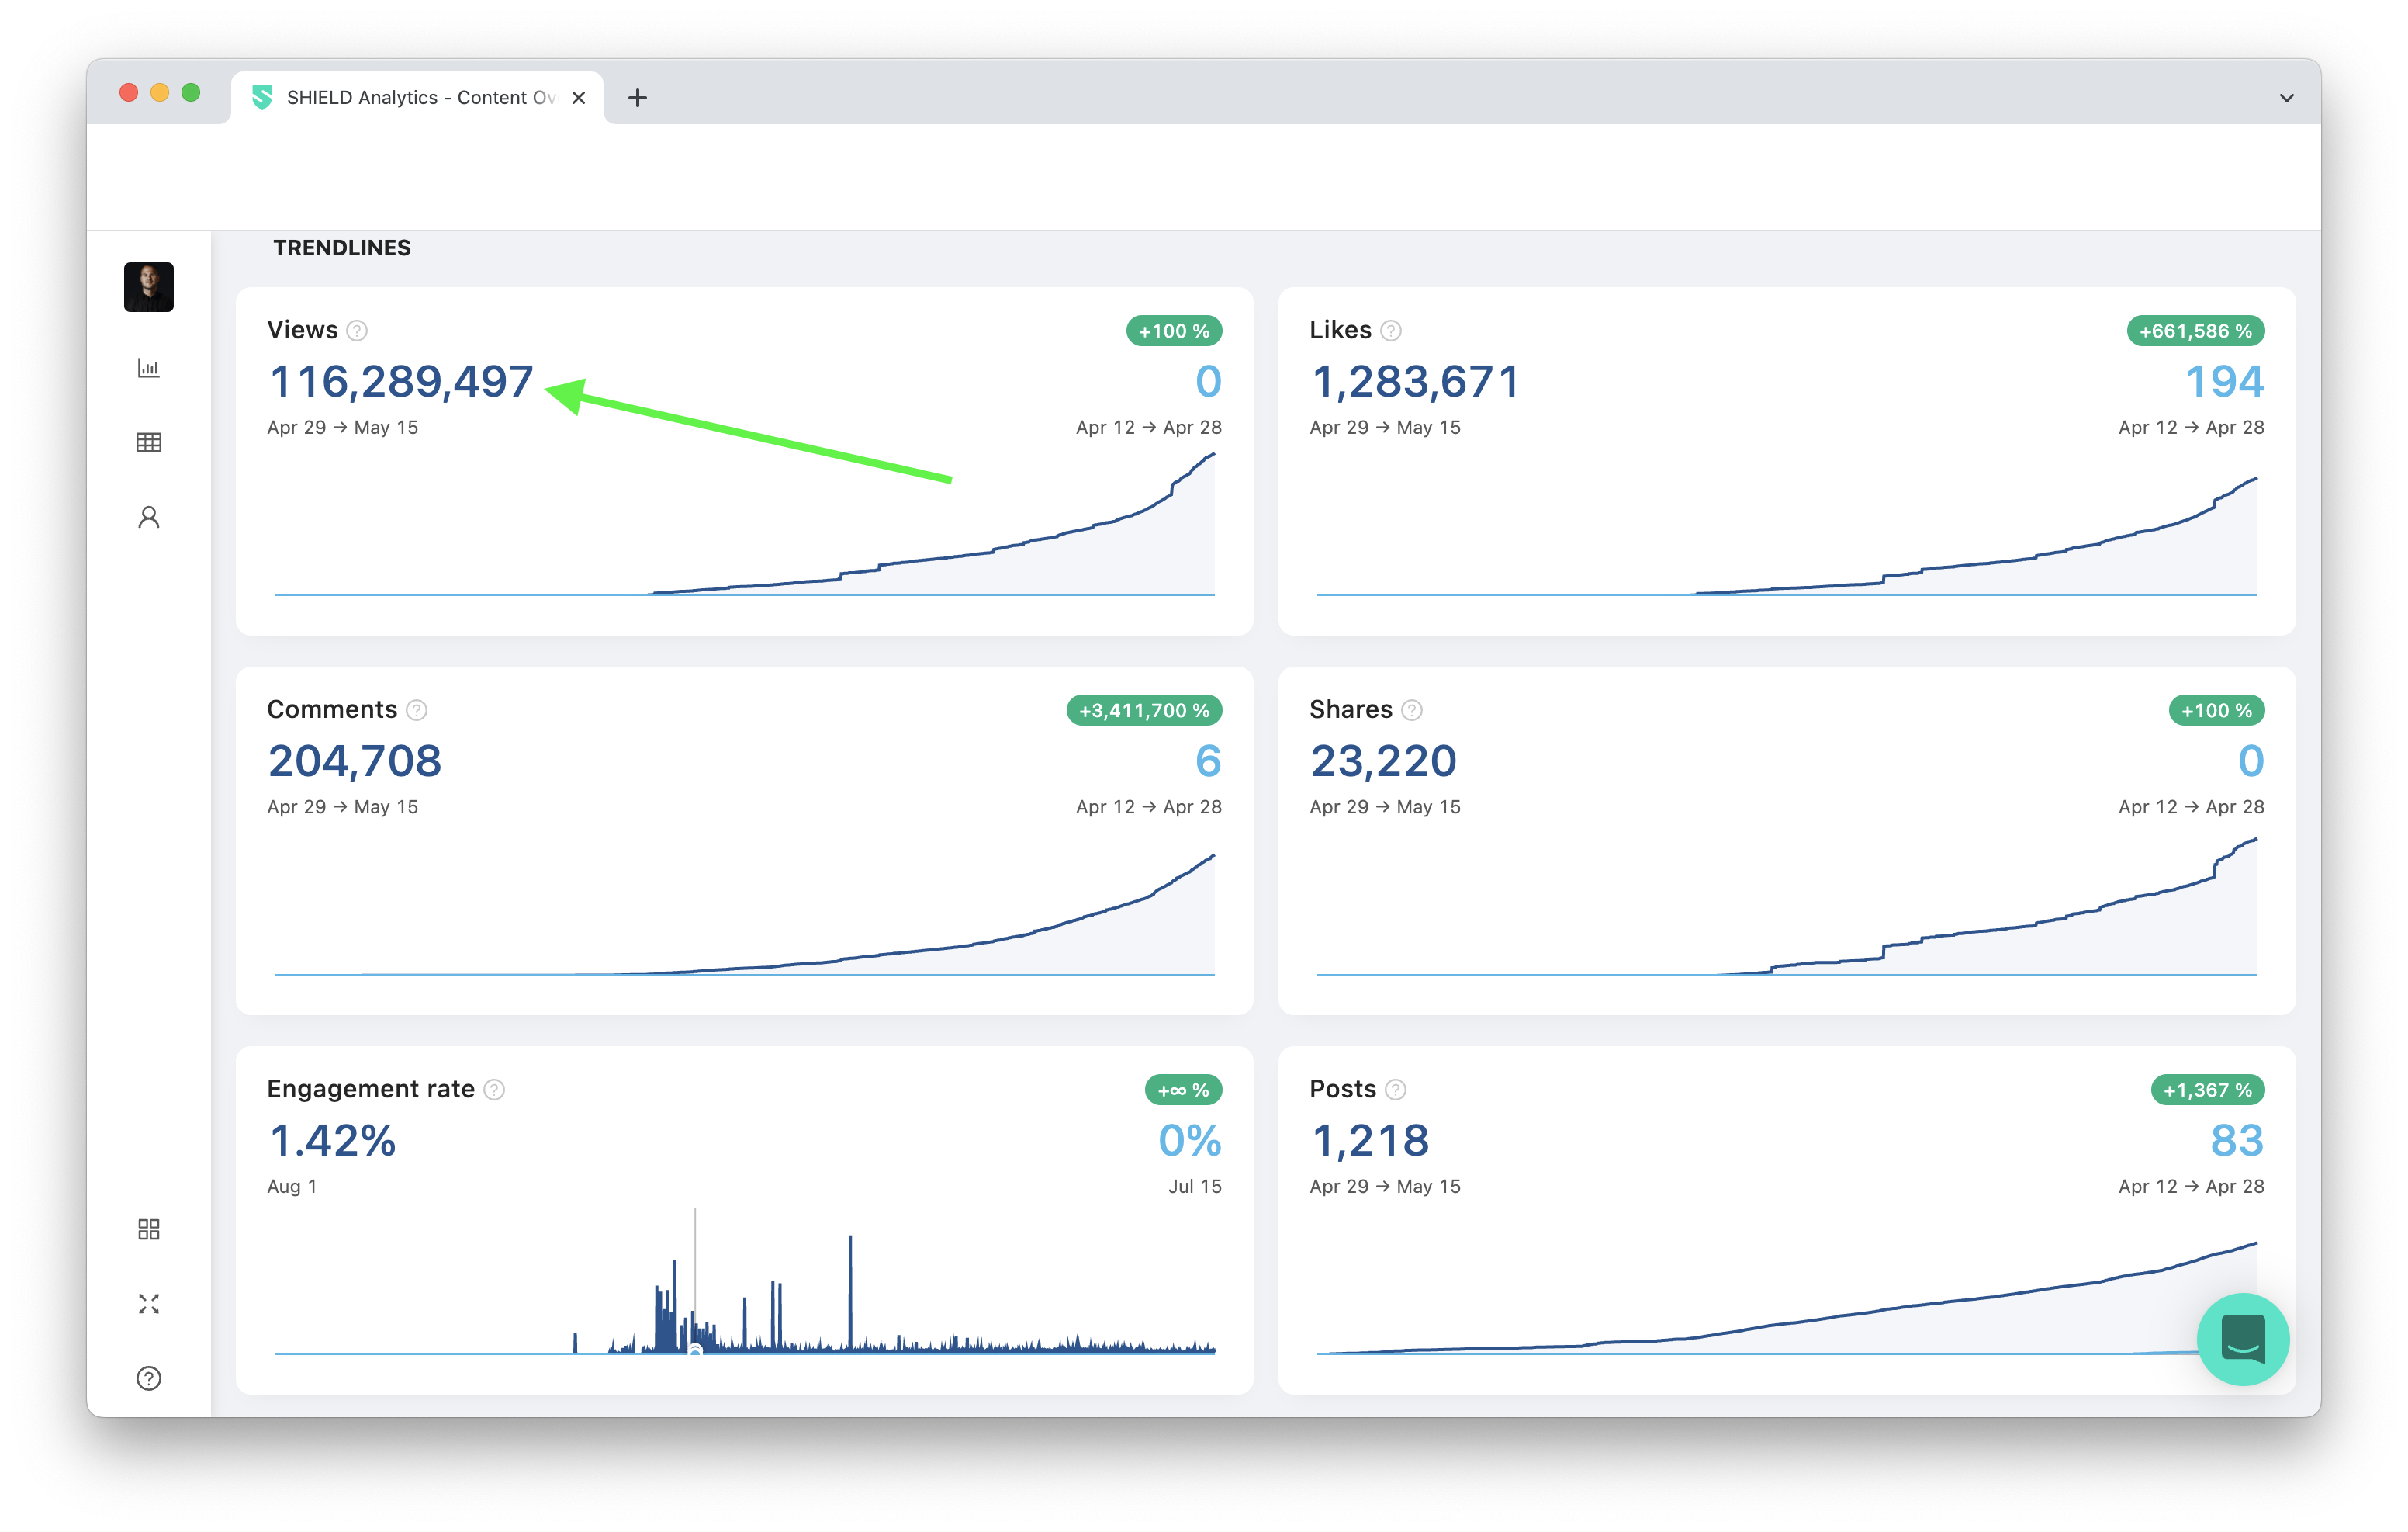Click the Engagement rate help icon

click(494, 1090)
